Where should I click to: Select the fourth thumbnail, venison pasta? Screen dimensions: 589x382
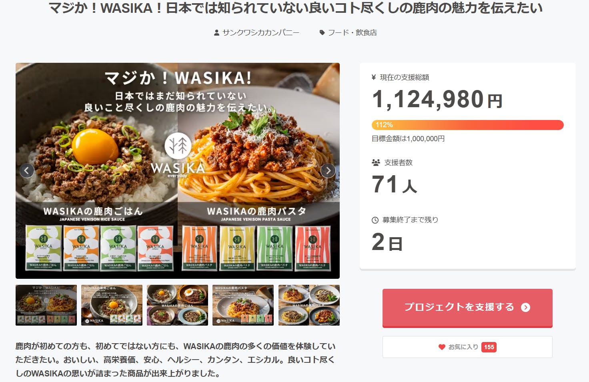click(x=243, y=305)
